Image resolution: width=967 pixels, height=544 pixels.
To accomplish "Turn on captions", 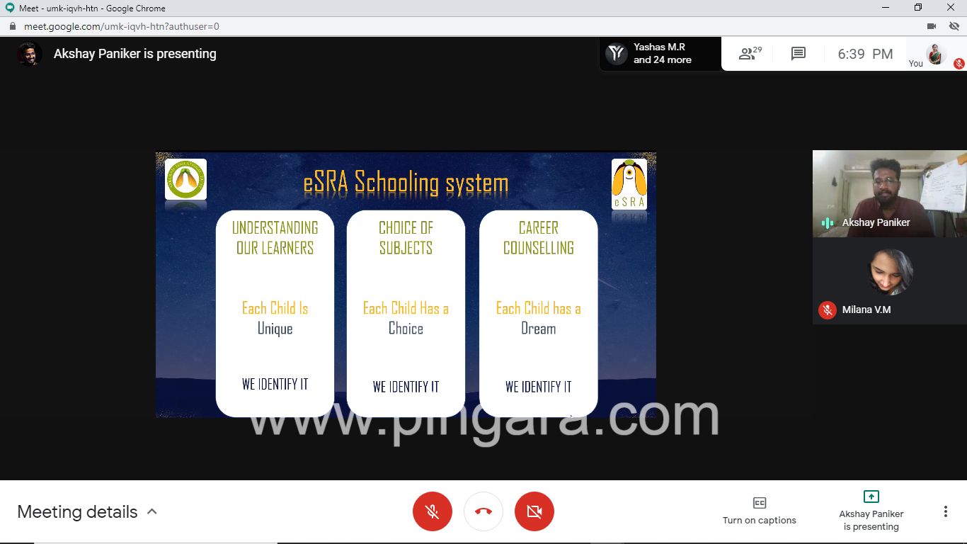I will point(760,511).
